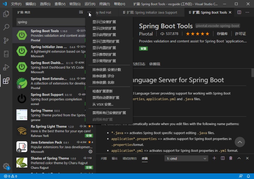Open manage gear for Java Extension Pack
The image size is (254, 179).
point(90,152)
